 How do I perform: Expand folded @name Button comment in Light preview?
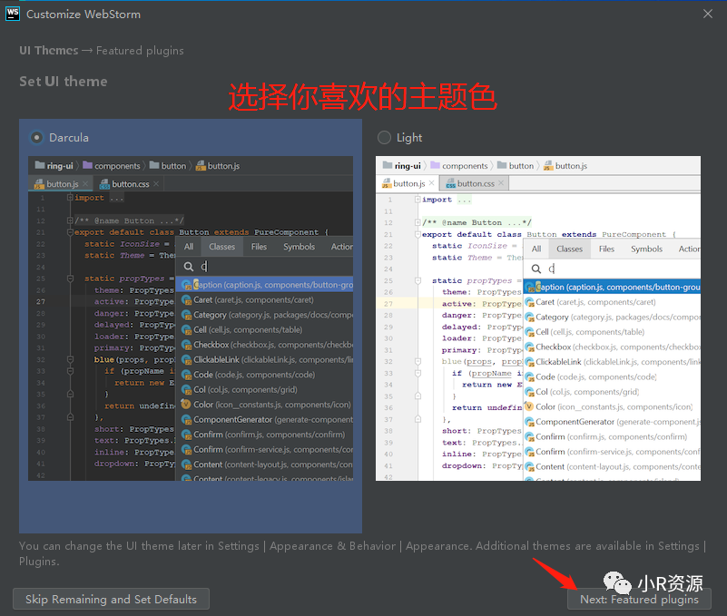[418, 222]
